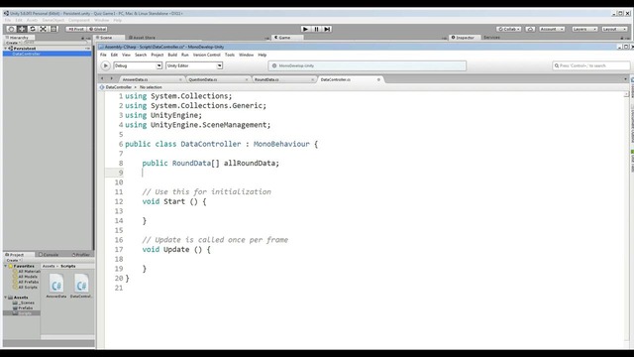Image resolution: width=634 pixels, height=357 pixels.
Task: Close the DataController.cs tab
Action: pos(378,79)
